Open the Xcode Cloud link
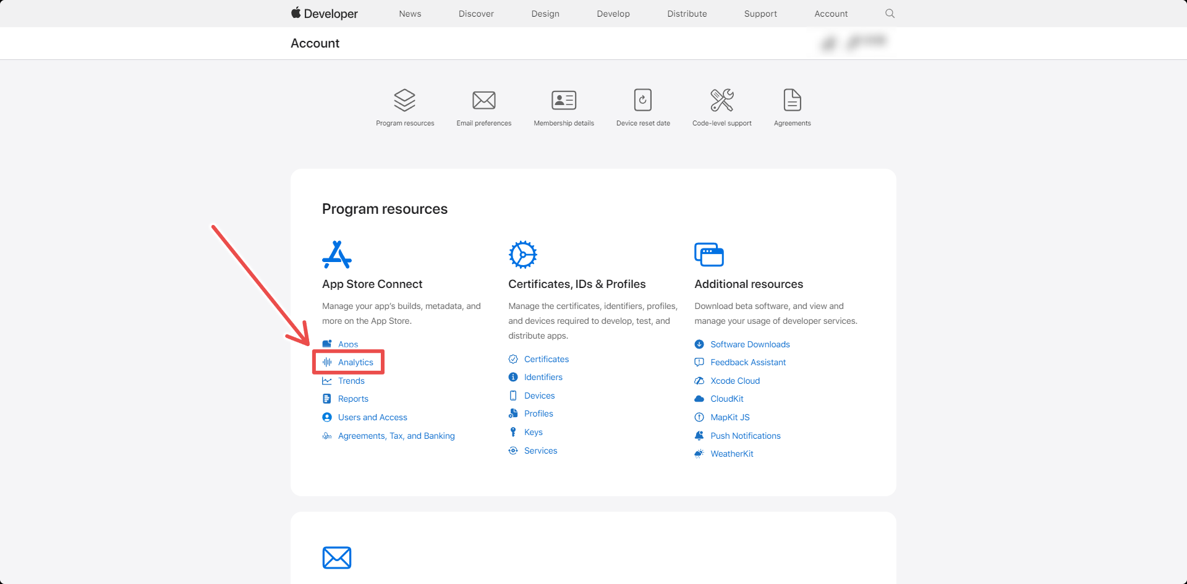Viewport: 1187px width, 584px height. pyautogui.click(x=735, y=381)
